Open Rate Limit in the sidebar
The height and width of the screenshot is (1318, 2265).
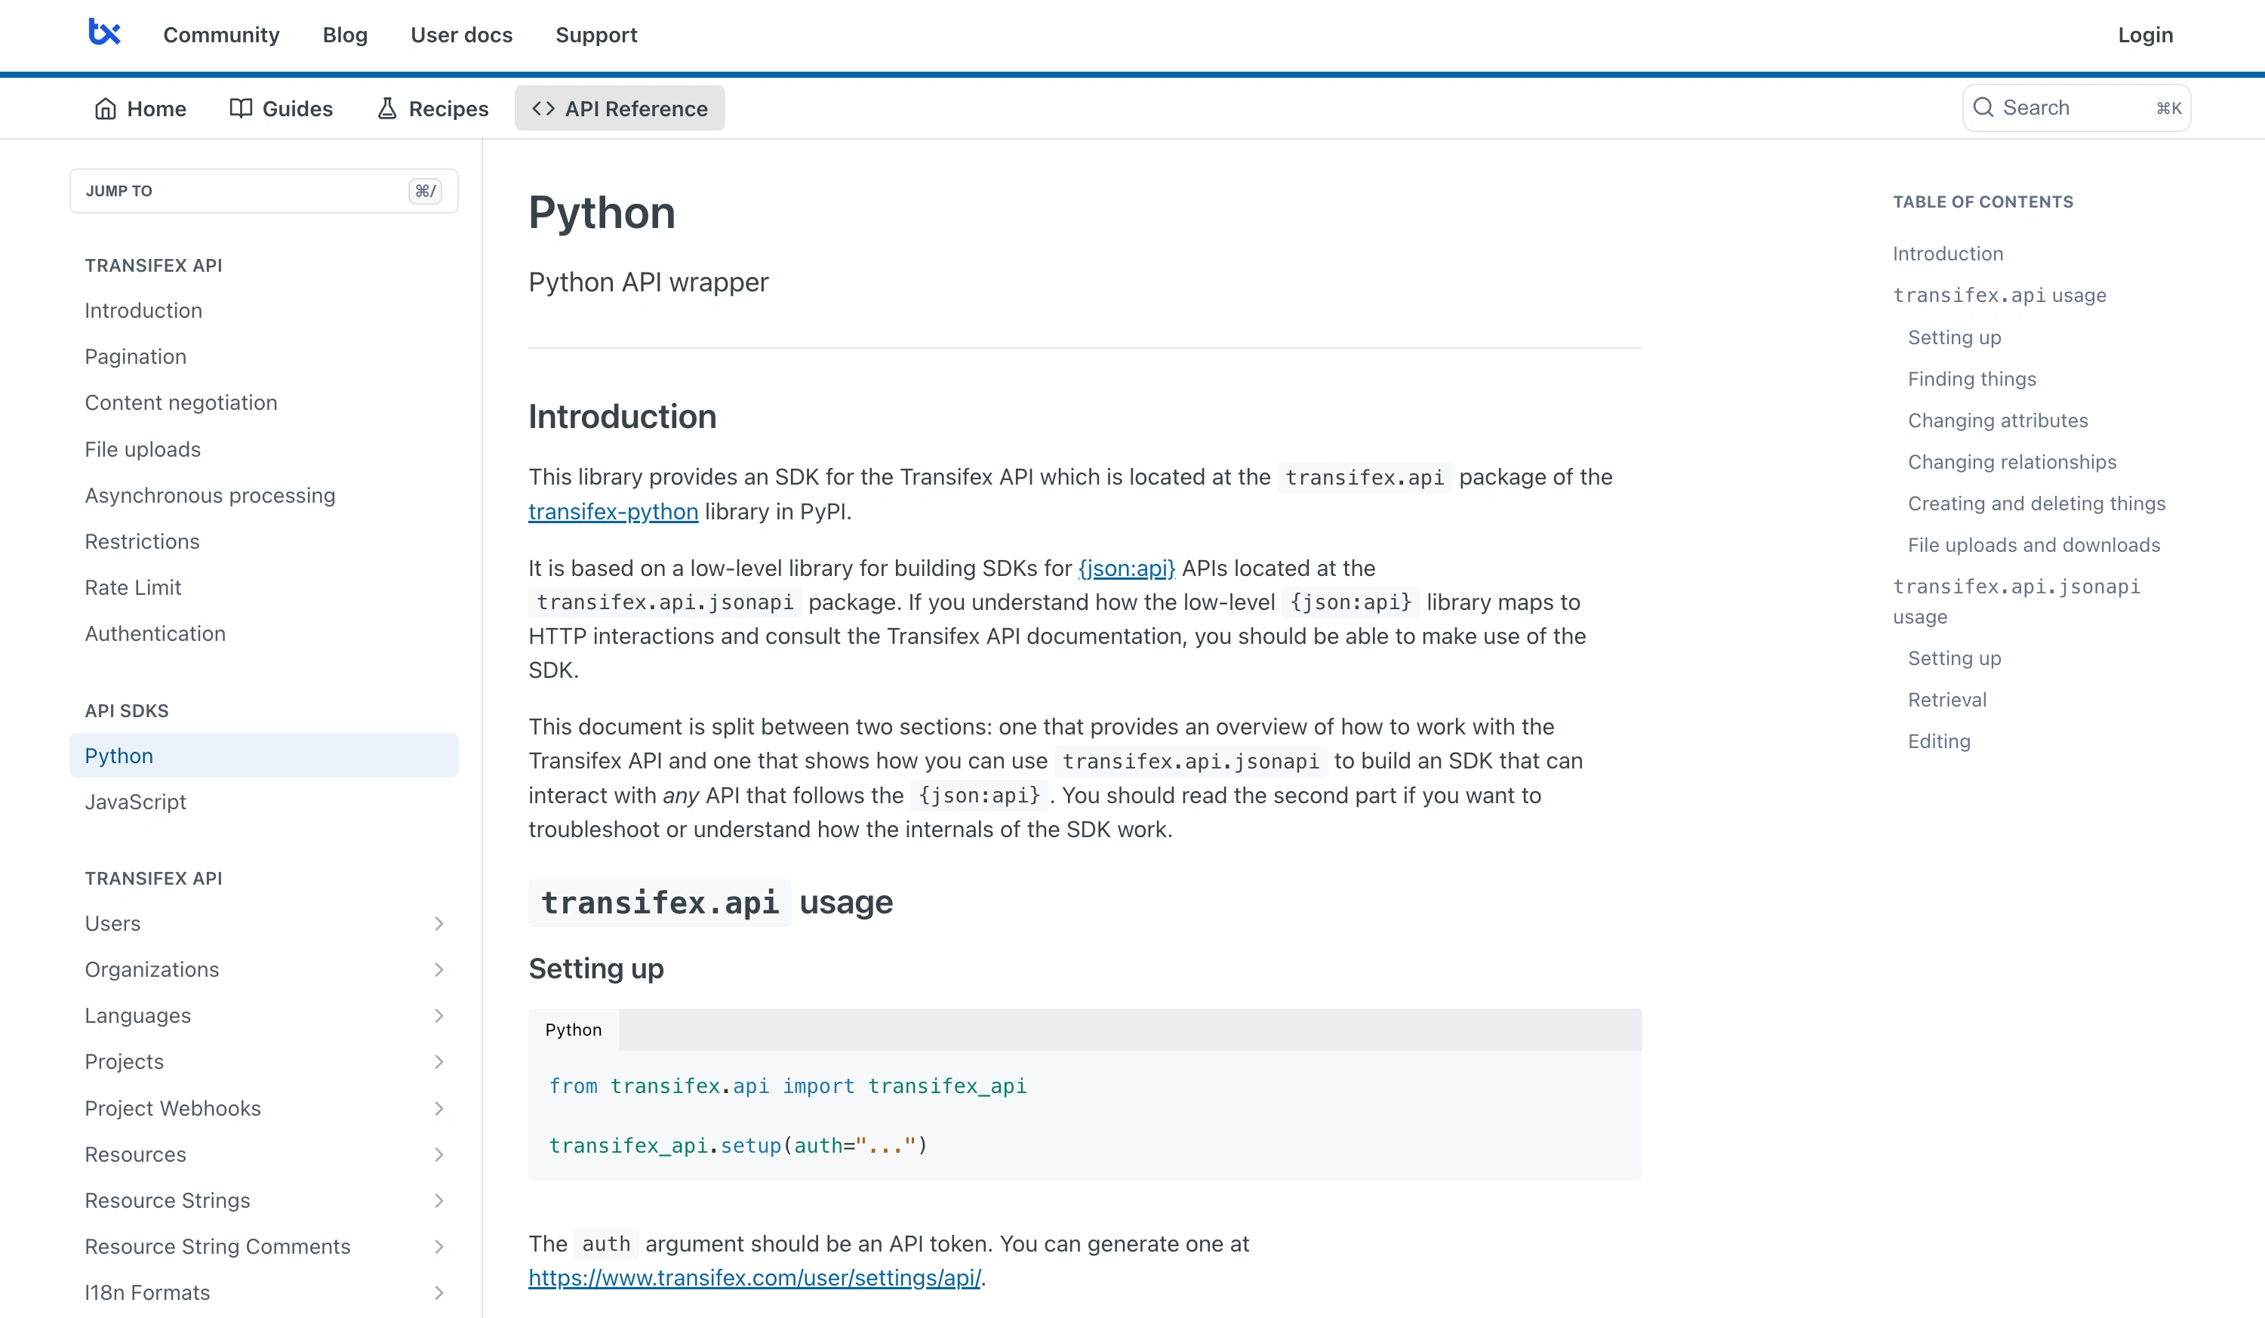(133, 588)
